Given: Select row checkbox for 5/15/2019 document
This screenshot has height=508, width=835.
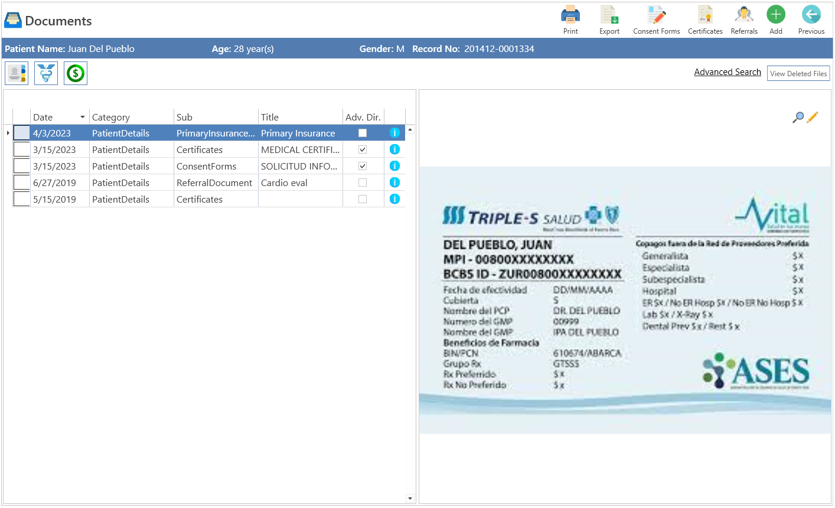Looking at the screenshot, I should point(21,199).
